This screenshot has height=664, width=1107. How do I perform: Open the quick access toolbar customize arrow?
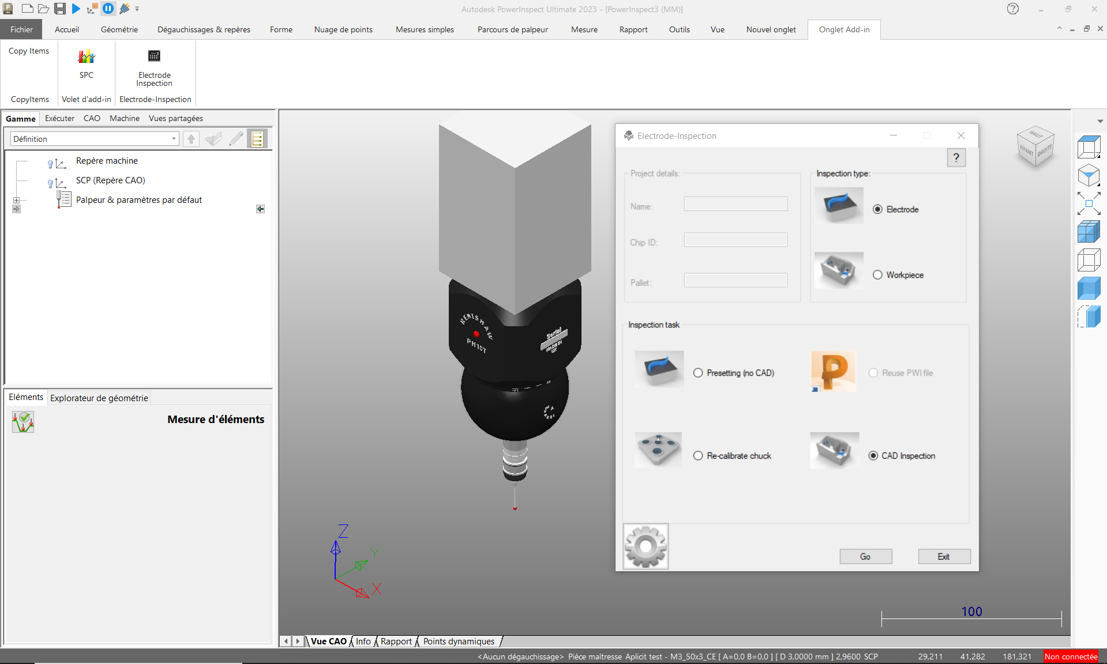[137, 9]
